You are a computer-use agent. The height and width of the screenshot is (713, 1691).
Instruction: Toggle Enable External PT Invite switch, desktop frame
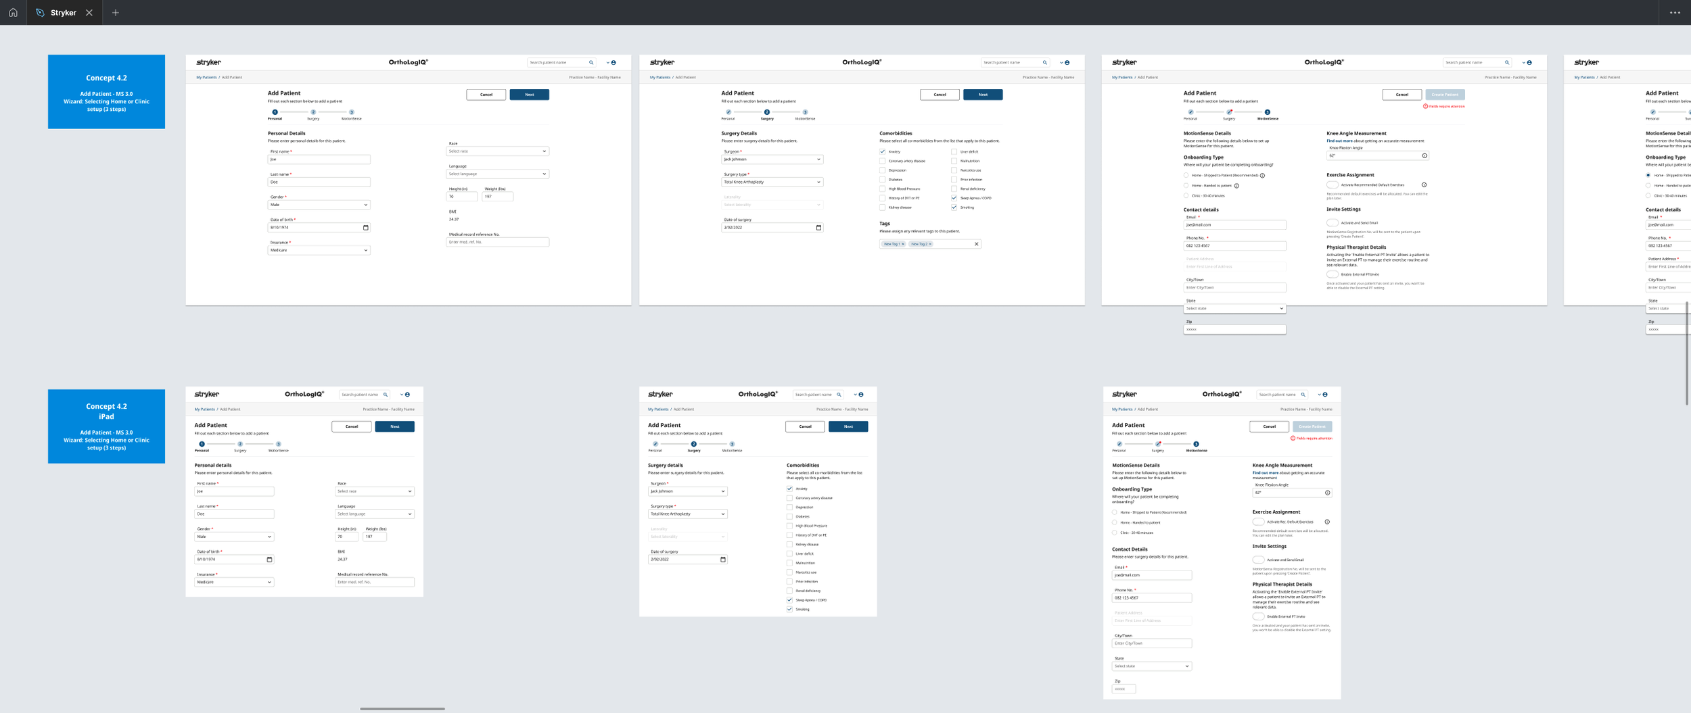click(x=1332, y=274)
